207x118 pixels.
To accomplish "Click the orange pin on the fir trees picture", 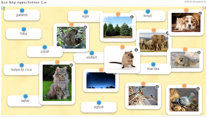I will pos(118,14).
